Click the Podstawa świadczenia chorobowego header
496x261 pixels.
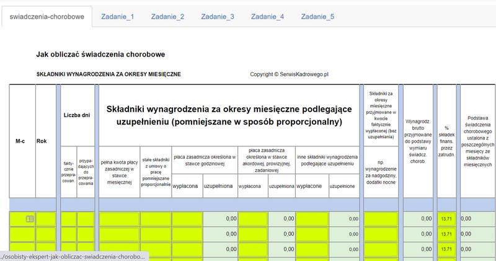pyautogui.click(x=477, y=141)
